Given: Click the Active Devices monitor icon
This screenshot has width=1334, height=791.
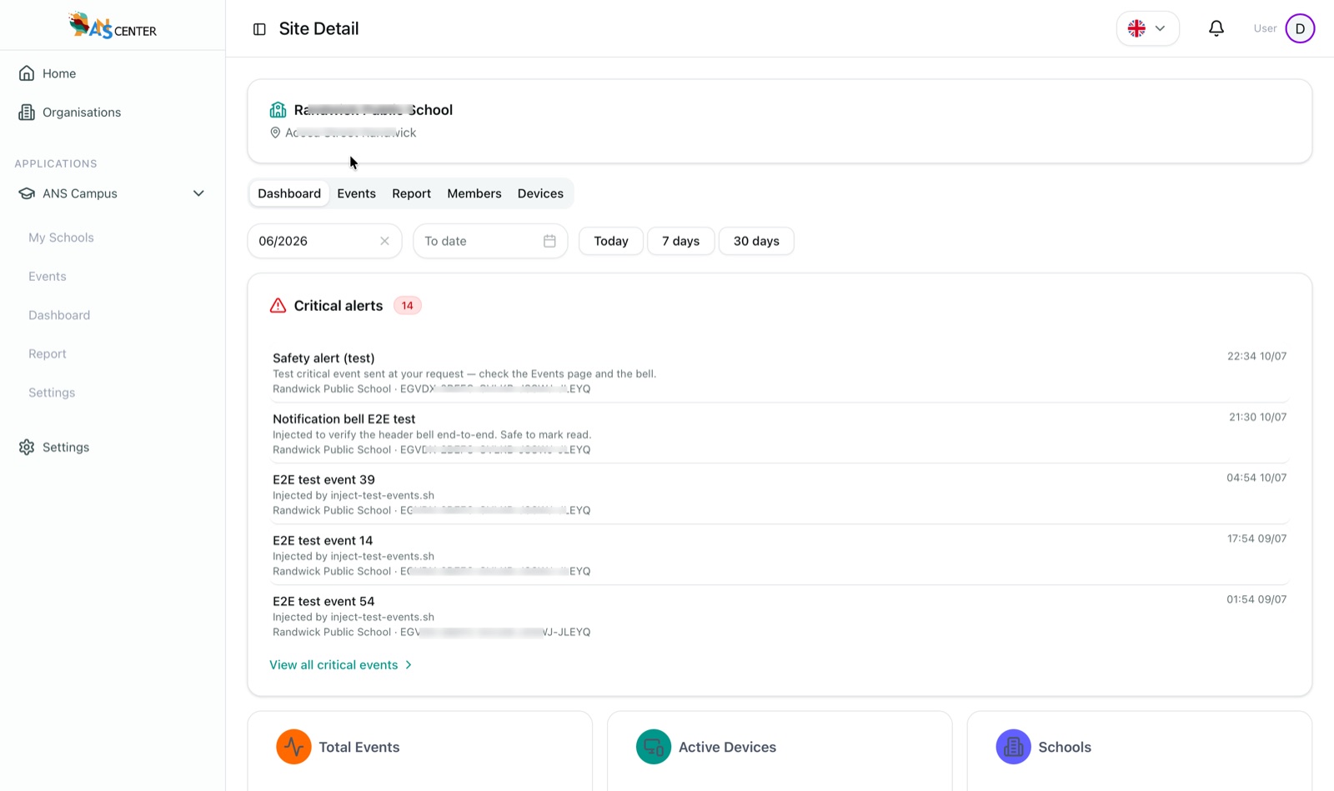Looking at the screenshot, I should pyautogui.click(x=654, y=747).
